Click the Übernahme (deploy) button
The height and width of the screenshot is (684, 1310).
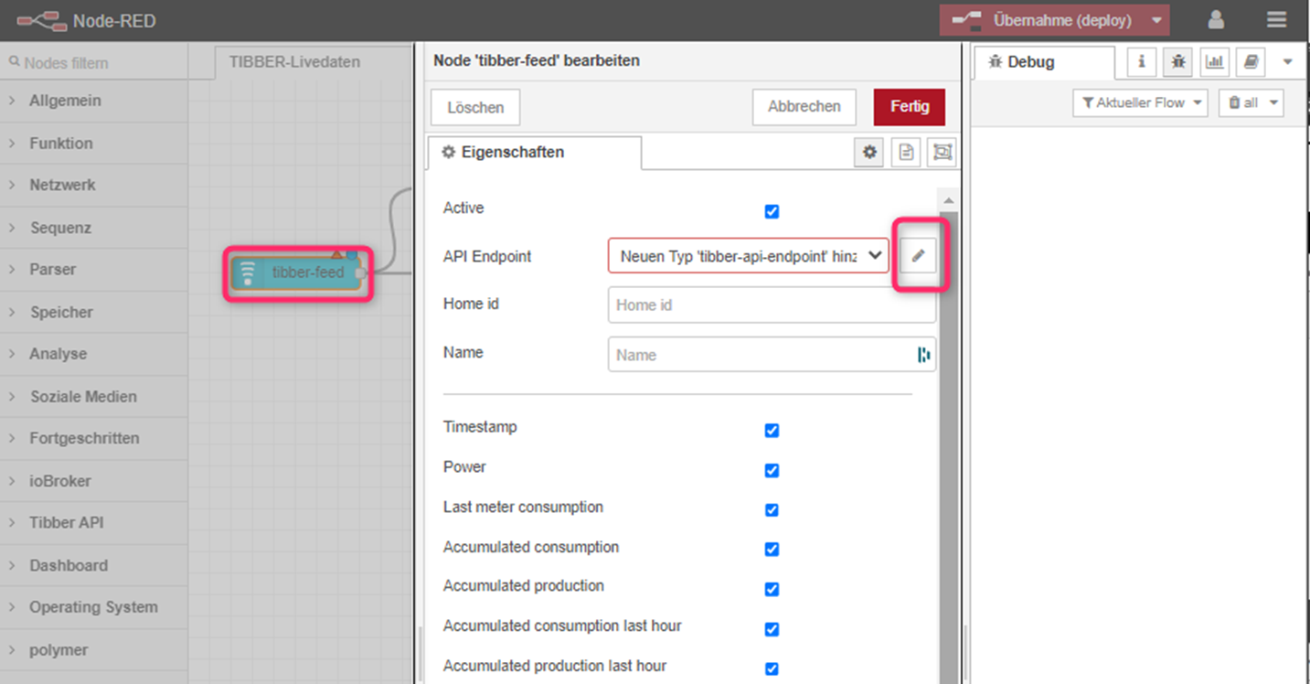1043,20
